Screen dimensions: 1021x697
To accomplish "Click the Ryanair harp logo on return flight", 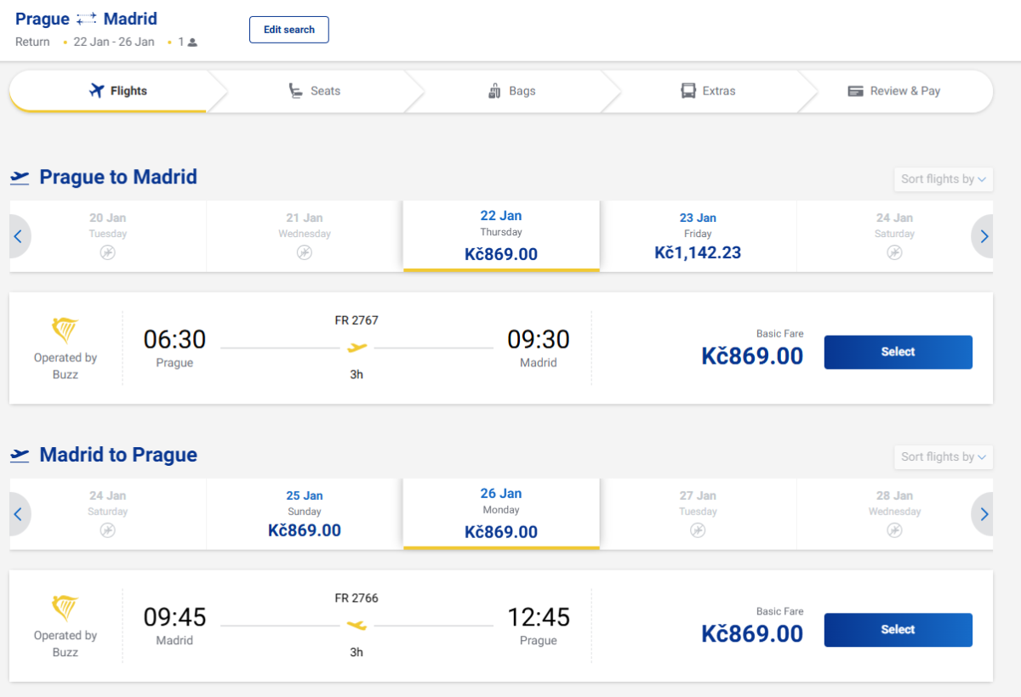I will pos(66,609).
